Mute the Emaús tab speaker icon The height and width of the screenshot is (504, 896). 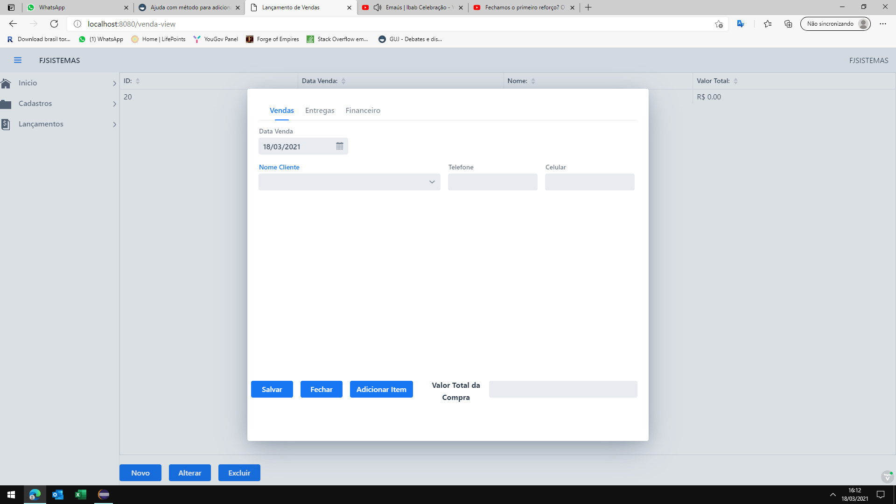coord(378,7)
